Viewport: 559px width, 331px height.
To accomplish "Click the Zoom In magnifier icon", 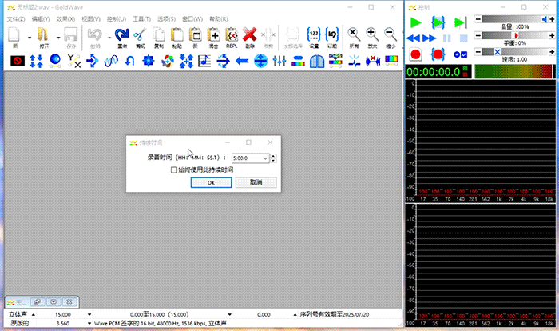I will 372,36.
